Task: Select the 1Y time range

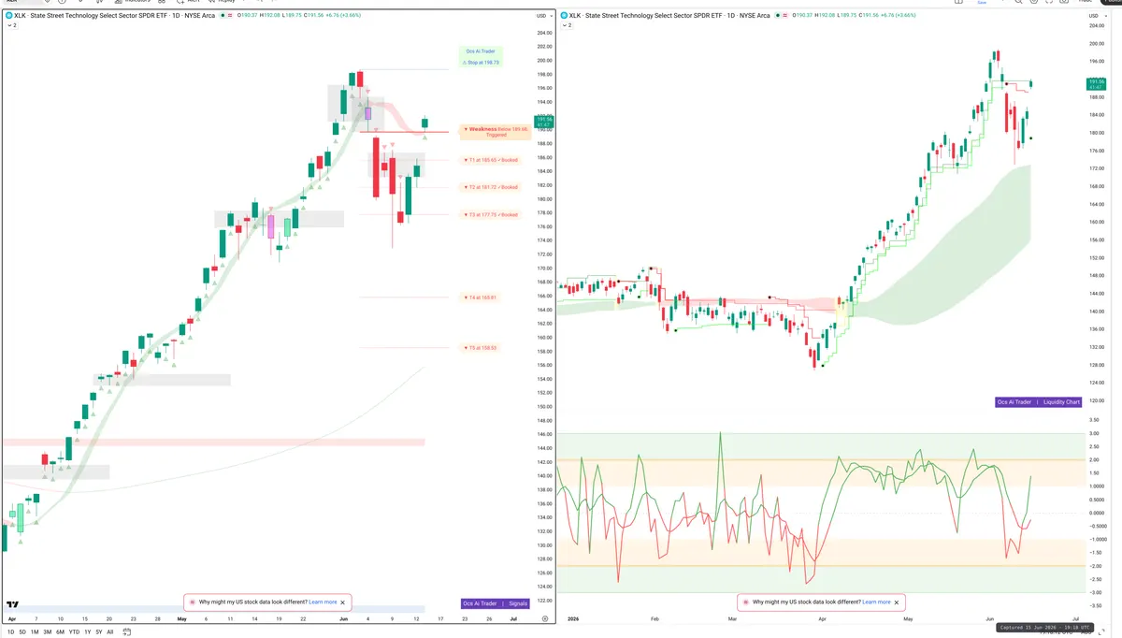Action: (87, 632)
